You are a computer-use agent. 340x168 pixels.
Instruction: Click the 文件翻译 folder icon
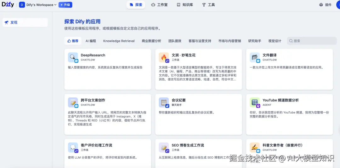pyautogui.click(x=255, y=57)
